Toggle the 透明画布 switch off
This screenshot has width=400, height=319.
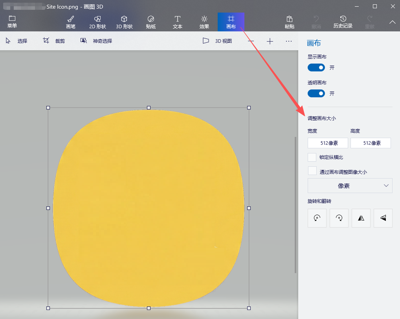[316, 93]
